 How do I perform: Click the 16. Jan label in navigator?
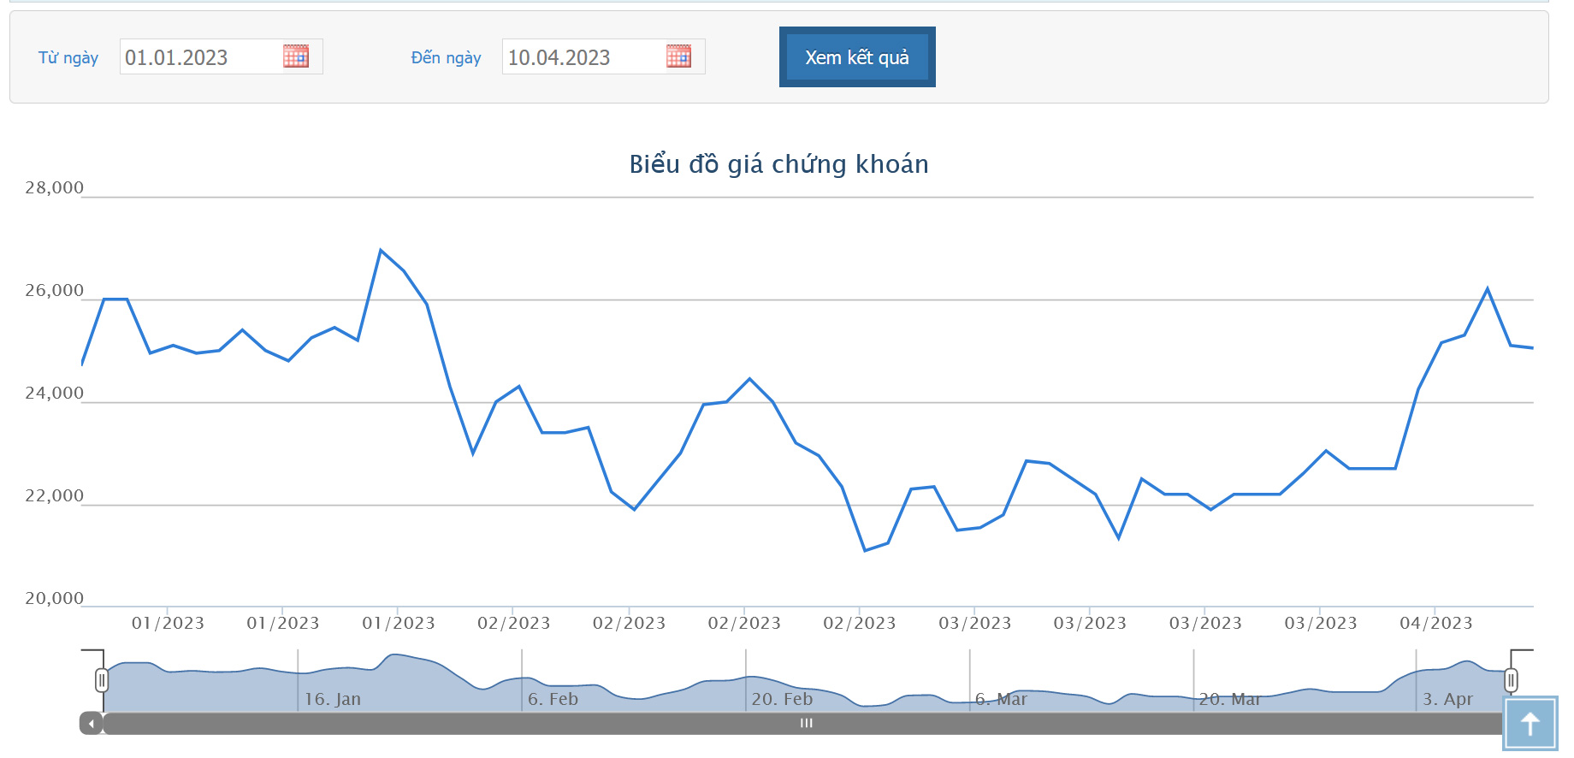point(333,699)
